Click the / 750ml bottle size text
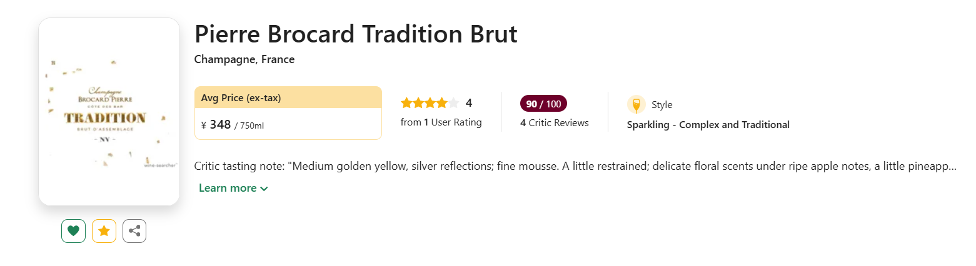976x266 pixels. point(249,126)
